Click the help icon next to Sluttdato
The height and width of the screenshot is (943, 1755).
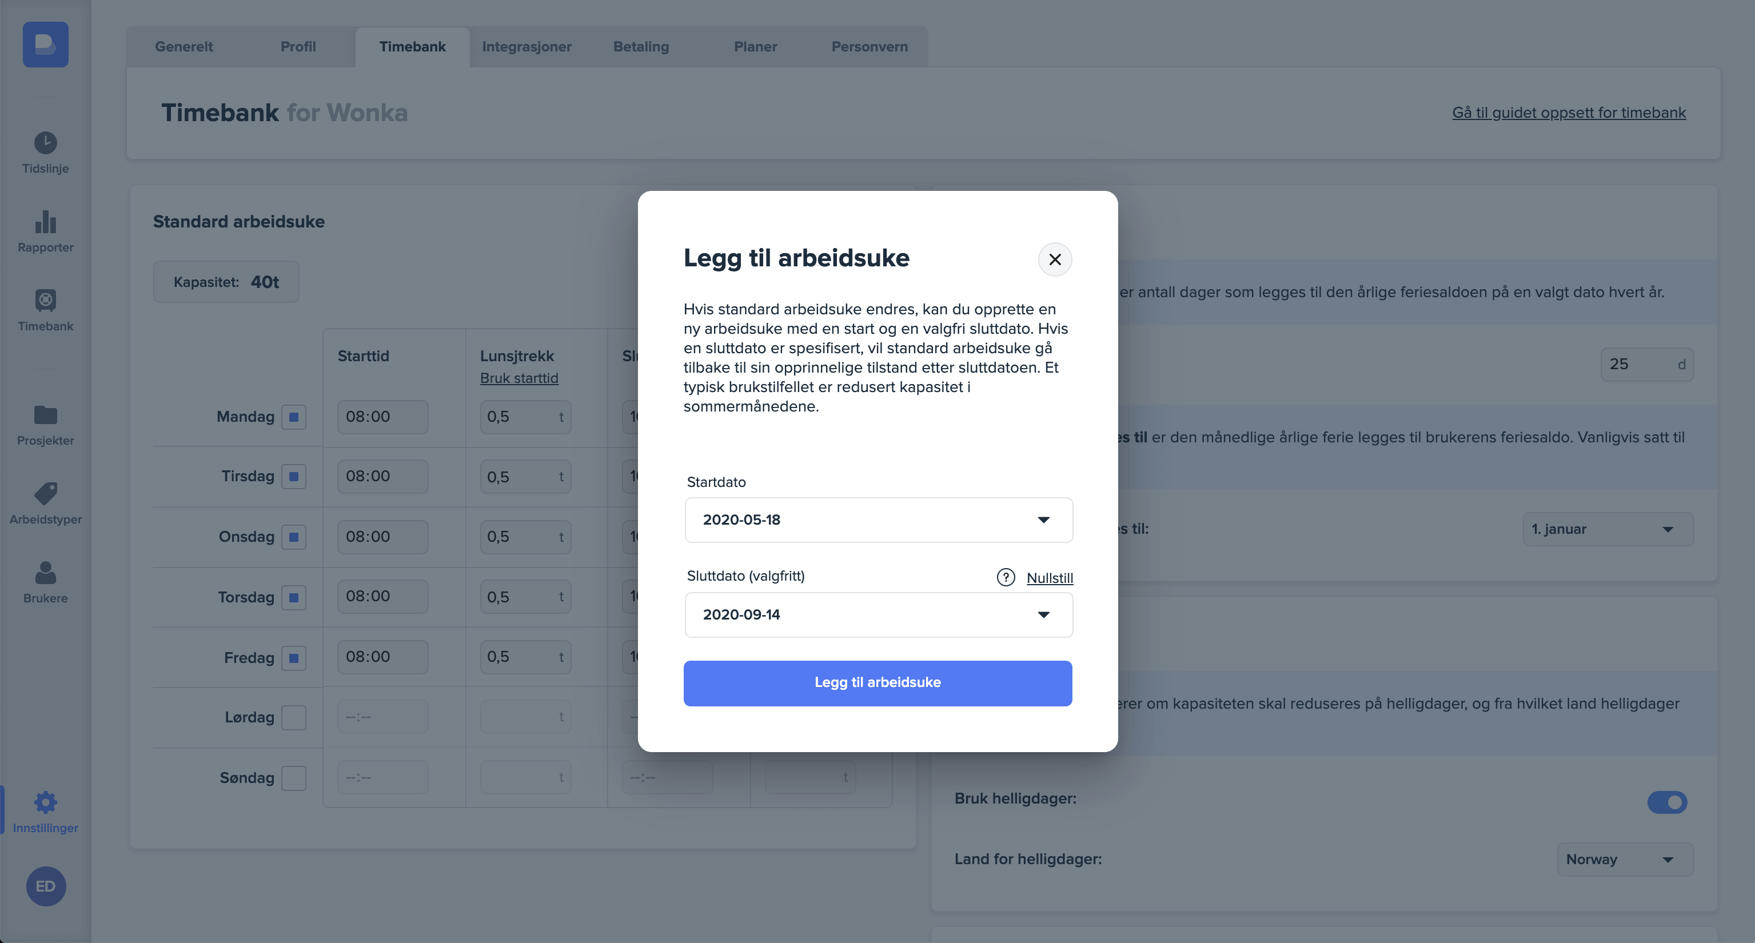[x=1006, y=577]
